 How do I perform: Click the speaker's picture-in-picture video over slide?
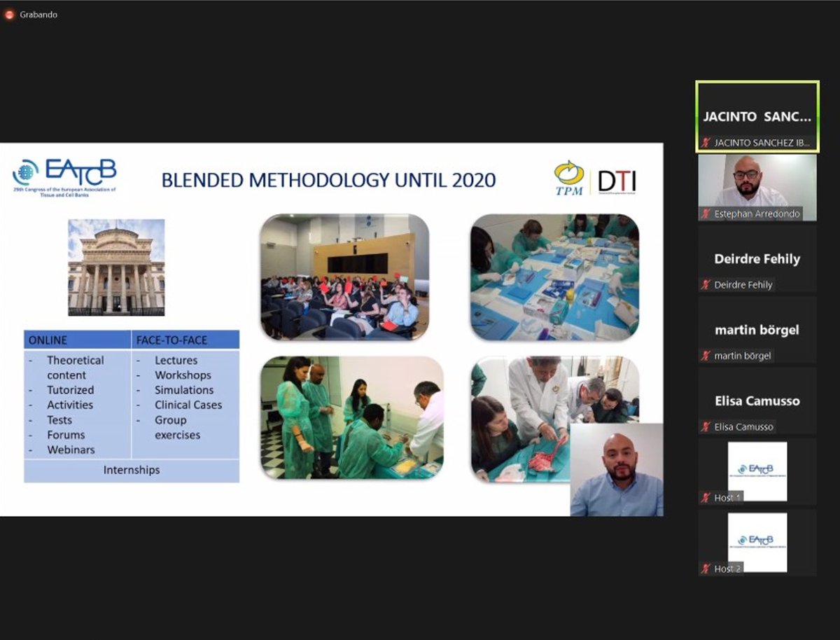pos(616,470)
